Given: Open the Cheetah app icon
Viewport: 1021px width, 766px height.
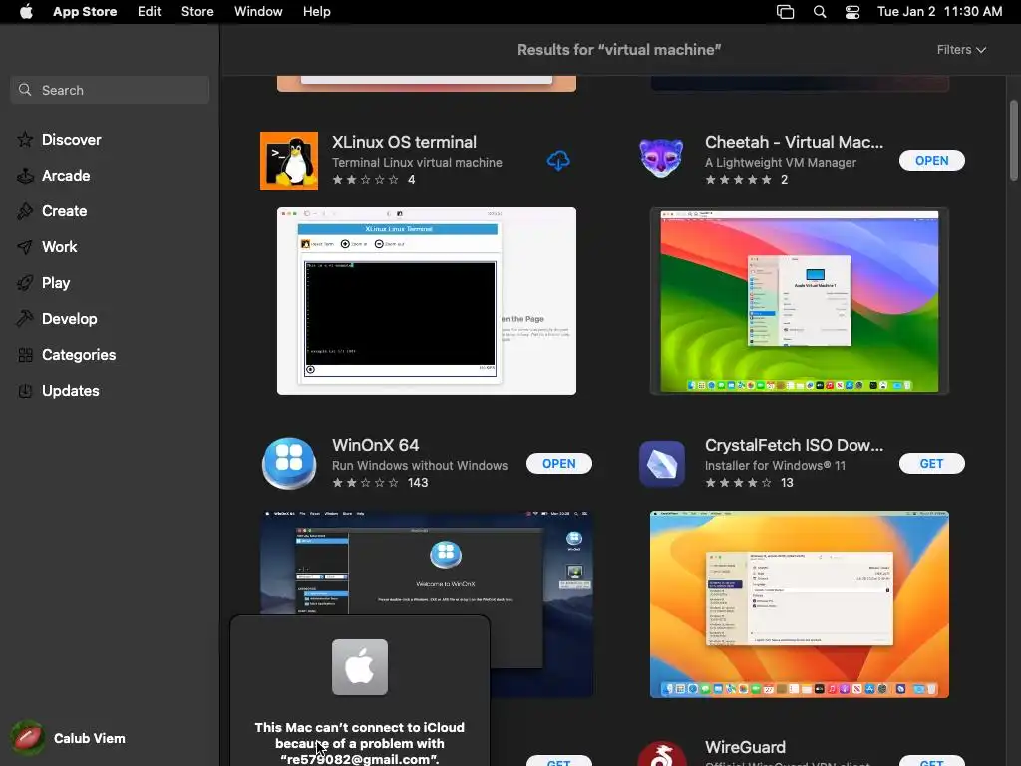Looking at the screenshot, I should click(662, 159).
